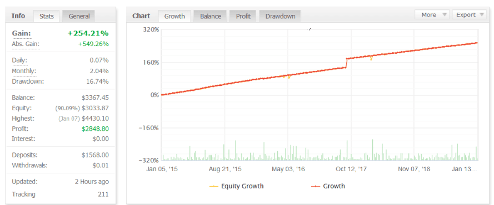Click the Info panel title
This screenshot has width=494, height=205.
click(18, 16)
